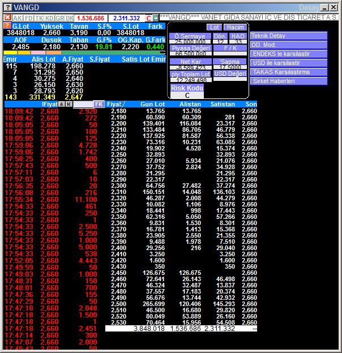
Task: Click the Alis Lot column header
Action: tap(44, 59)
